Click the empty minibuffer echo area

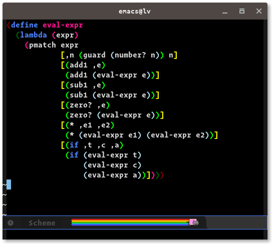pyautogui.click(x=135, y=234)
